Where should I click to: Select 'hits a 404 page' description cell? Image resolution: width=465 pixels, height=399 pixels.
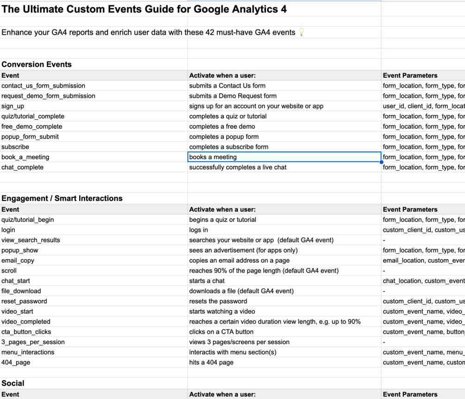[211, 362]
